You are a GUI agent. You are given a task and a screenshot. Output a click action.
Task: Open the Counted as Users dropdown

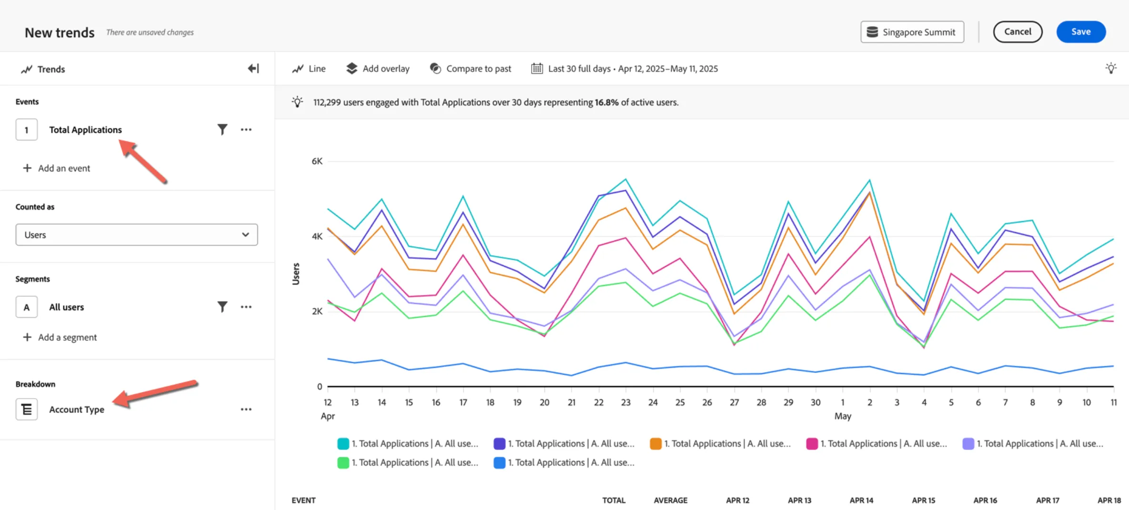(137, 235)
